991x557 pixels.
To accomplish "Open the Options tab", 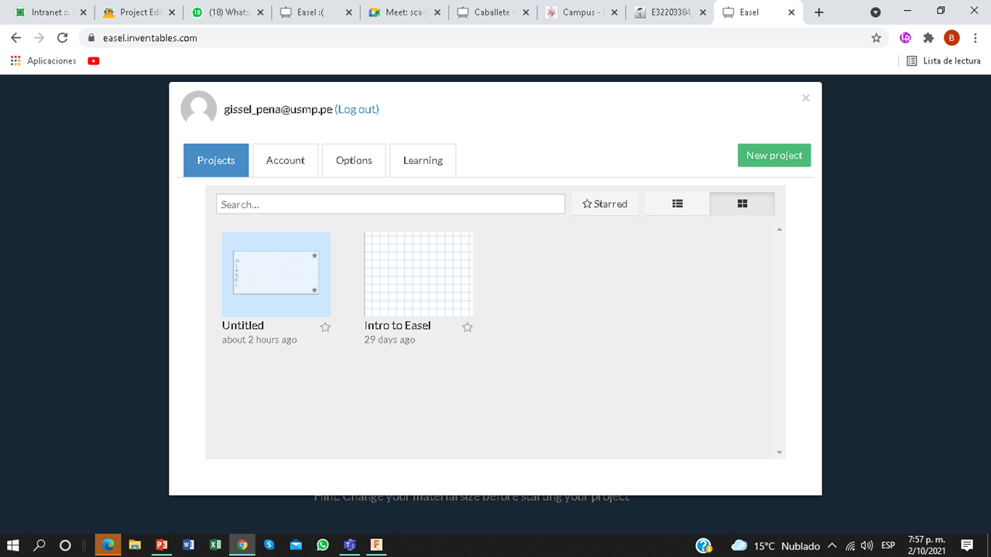I will click(x=354, y=160).
